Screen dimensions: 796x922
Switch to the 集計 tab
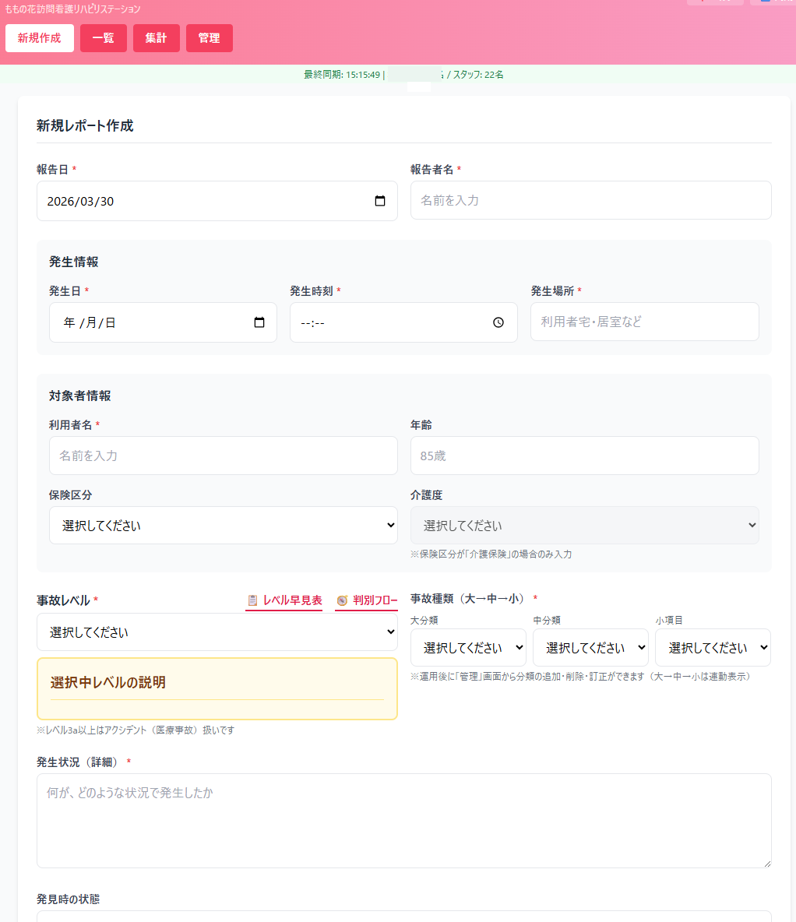click(x=157, y=38)
